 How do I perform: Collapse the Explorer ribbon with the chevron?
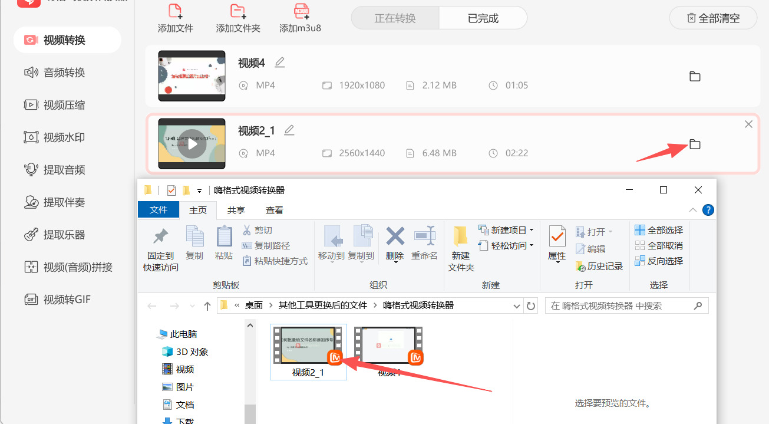(693, 210)
